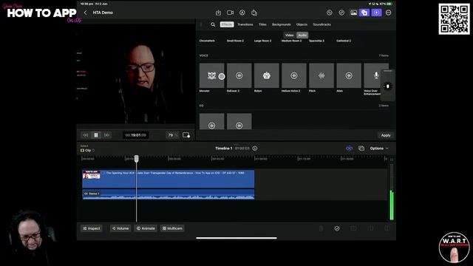Select the second EQ effect thumbnail
Viewport: 473px width, 266px height.
[x=239, y=121]
